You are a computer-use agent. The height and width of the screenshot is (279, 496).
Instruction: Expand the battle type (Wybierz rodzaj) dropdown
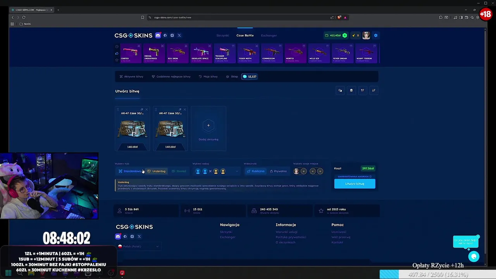(217, 171)
